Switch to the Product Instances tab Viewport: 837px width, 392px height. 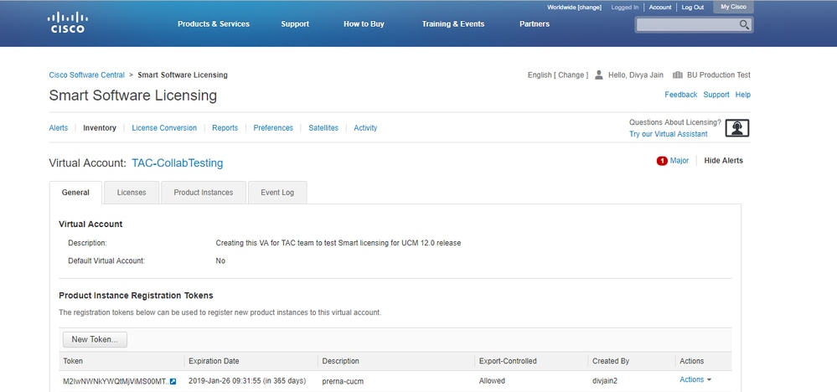click(x=204, y=193)
